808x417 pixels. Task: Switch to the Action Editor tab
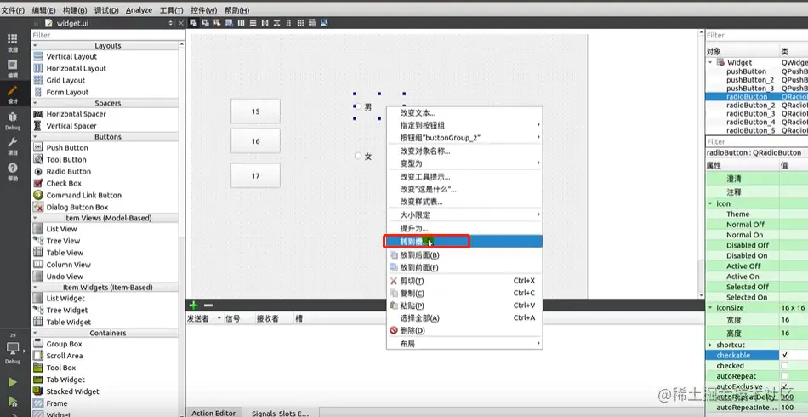pos(213,413)
